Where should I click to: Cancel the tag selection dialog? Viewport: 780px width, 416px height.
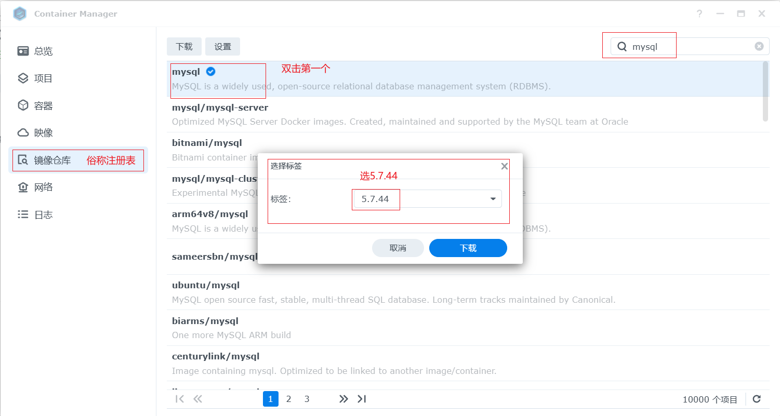tap(398, 248)
